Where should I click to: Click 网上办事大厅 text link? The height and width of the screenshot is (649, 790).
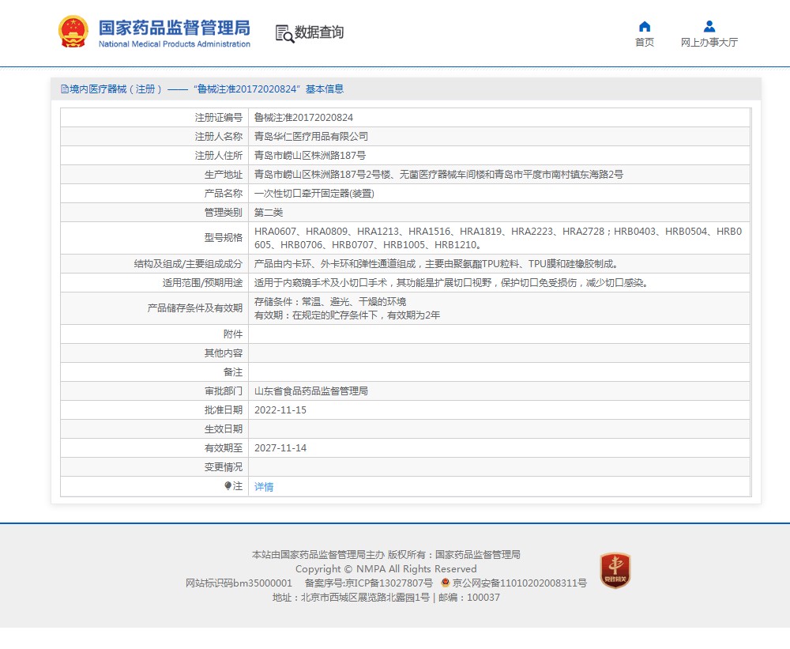(709, 43)
